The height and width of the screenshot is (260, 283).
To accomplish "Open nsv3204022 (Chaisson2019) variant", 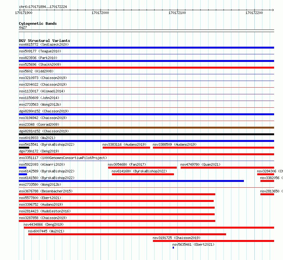I will (43, 84).
